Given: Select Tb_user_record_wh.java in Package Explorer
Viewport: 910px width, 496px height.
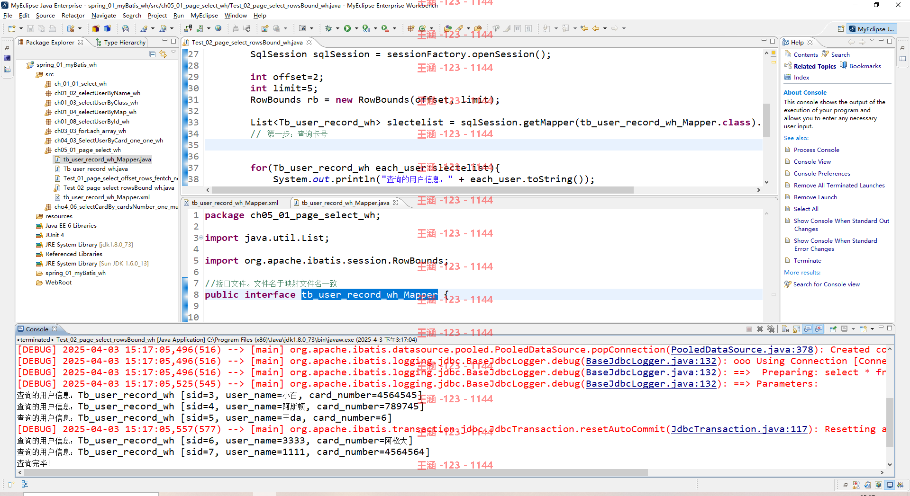Looking at the screenshot, I should coord(95,168).
